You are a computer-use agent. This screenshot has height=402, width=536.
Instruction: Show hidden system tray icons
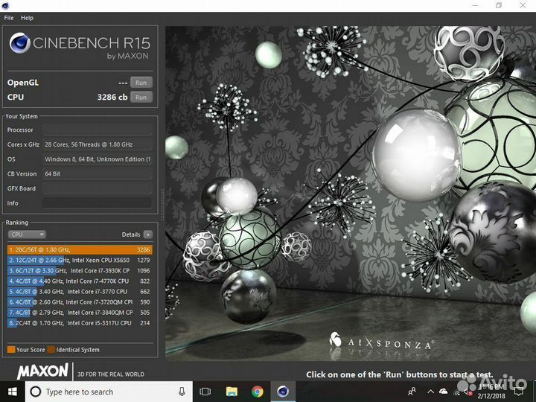431,392
